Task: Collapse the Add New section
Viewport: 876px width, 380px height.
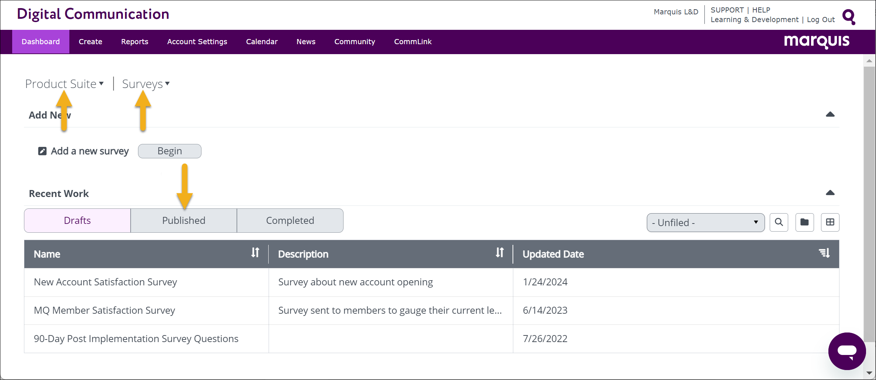Action: pyautogui.click(x=830, y=115)
